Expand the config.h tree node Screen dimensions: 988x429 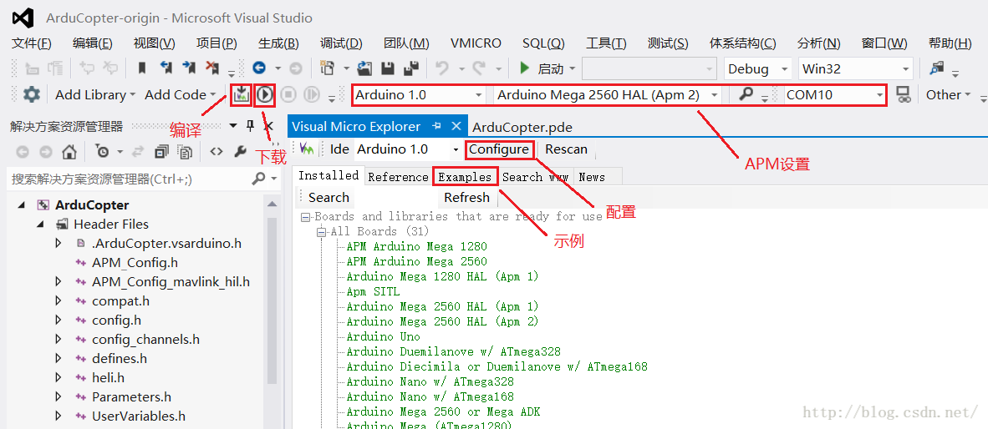[x=58, y=320]
